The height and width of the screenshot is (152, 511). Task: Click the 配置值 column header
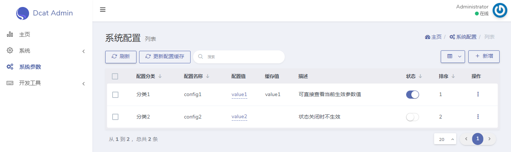(x=238, y=76)
